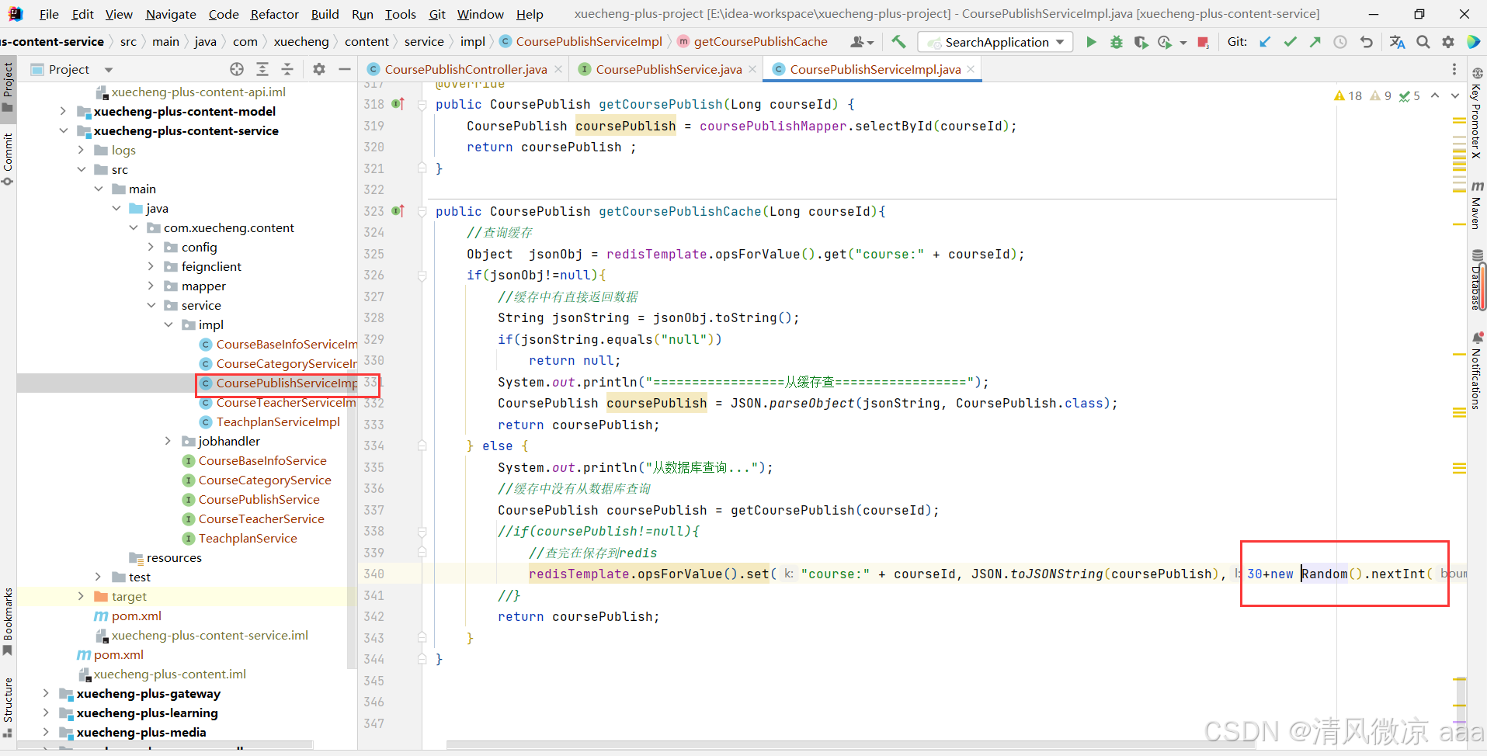
Task: Switch to CoursePublishController.java tab
Action: point(465,69)
